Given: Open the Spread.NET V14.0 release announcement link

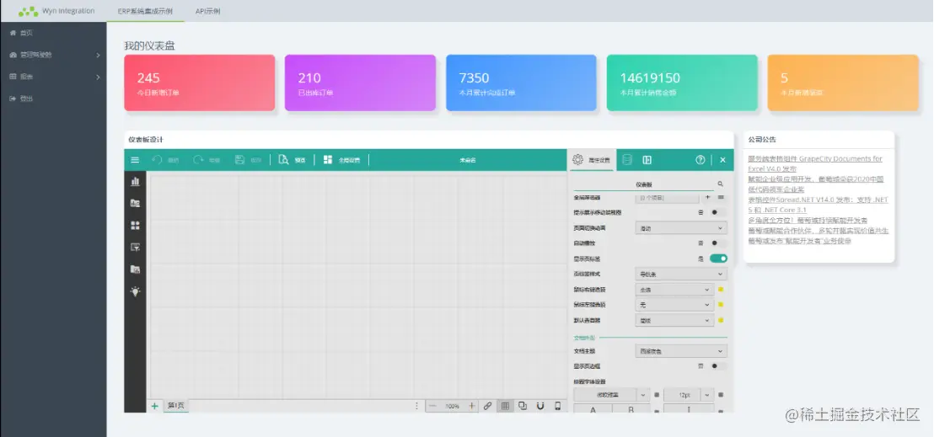Looking at the screenshot, I should (818, 205).
